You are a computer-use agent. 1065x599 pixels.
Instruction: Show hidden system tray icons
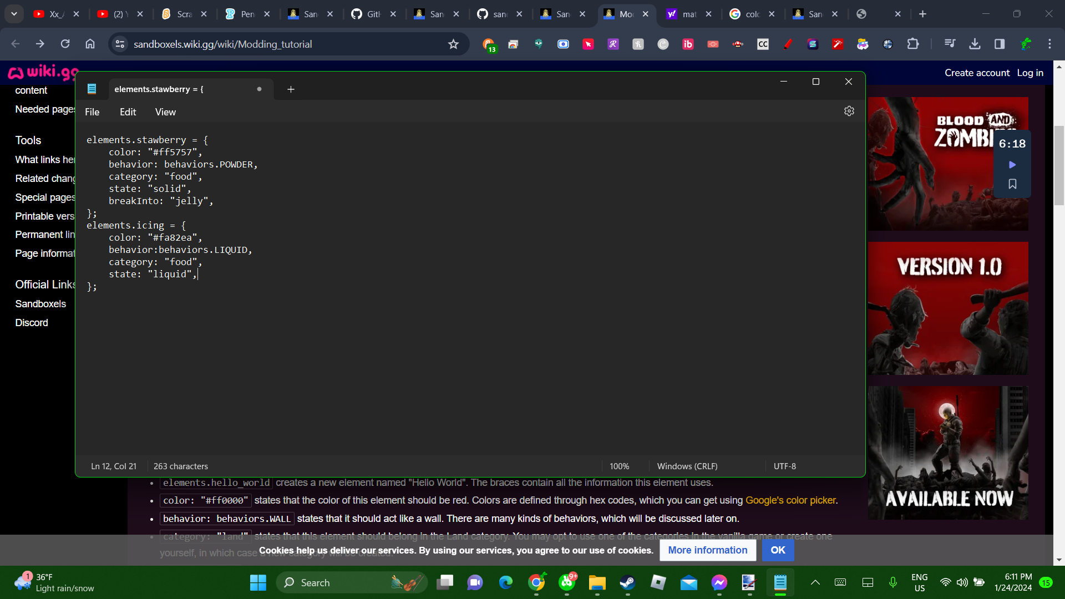point(815,582)
